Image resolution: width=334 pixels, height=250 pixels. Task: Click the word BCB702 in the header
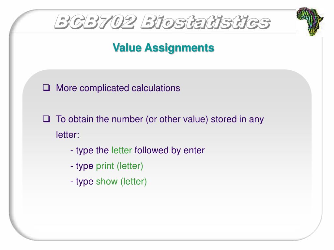pyautogui.click(x=95, y=22)
